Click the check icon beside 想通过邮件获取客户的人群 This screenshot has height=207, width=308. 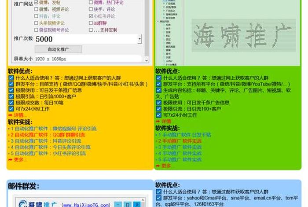pos(158,192)
